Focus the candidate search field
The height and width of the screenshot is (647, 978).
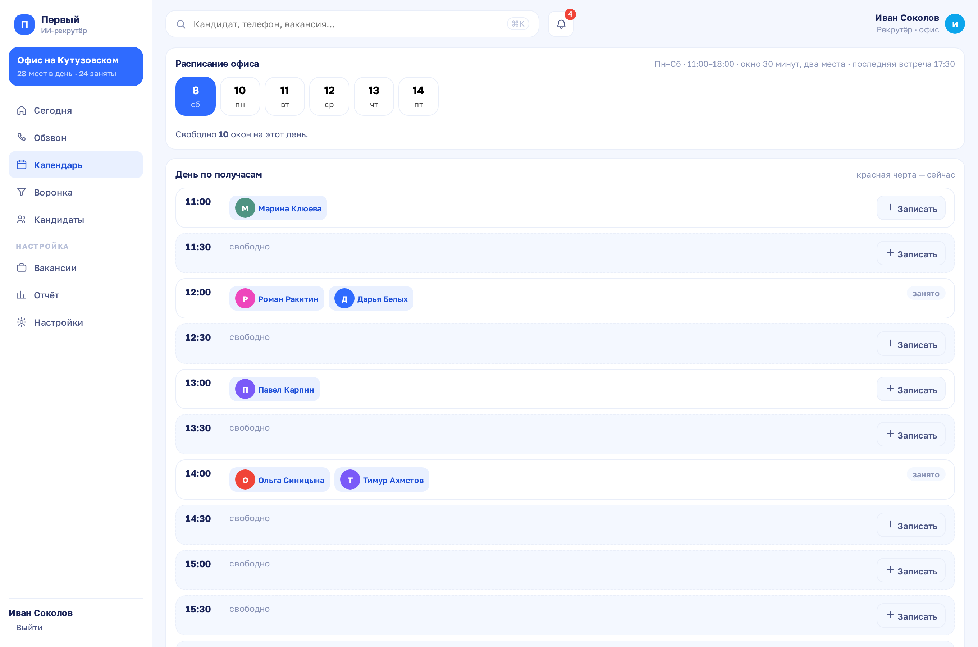tap(352, 24)
